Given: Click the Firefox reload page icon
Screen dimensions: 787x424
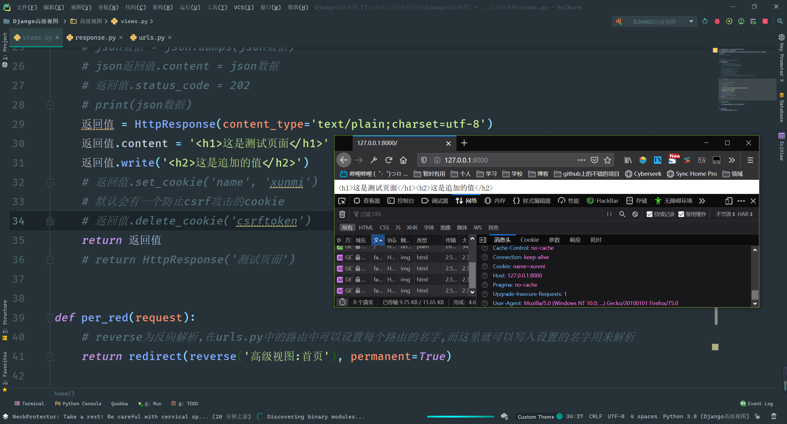Looking at the screenshot, I should click(x=389, y=160).
